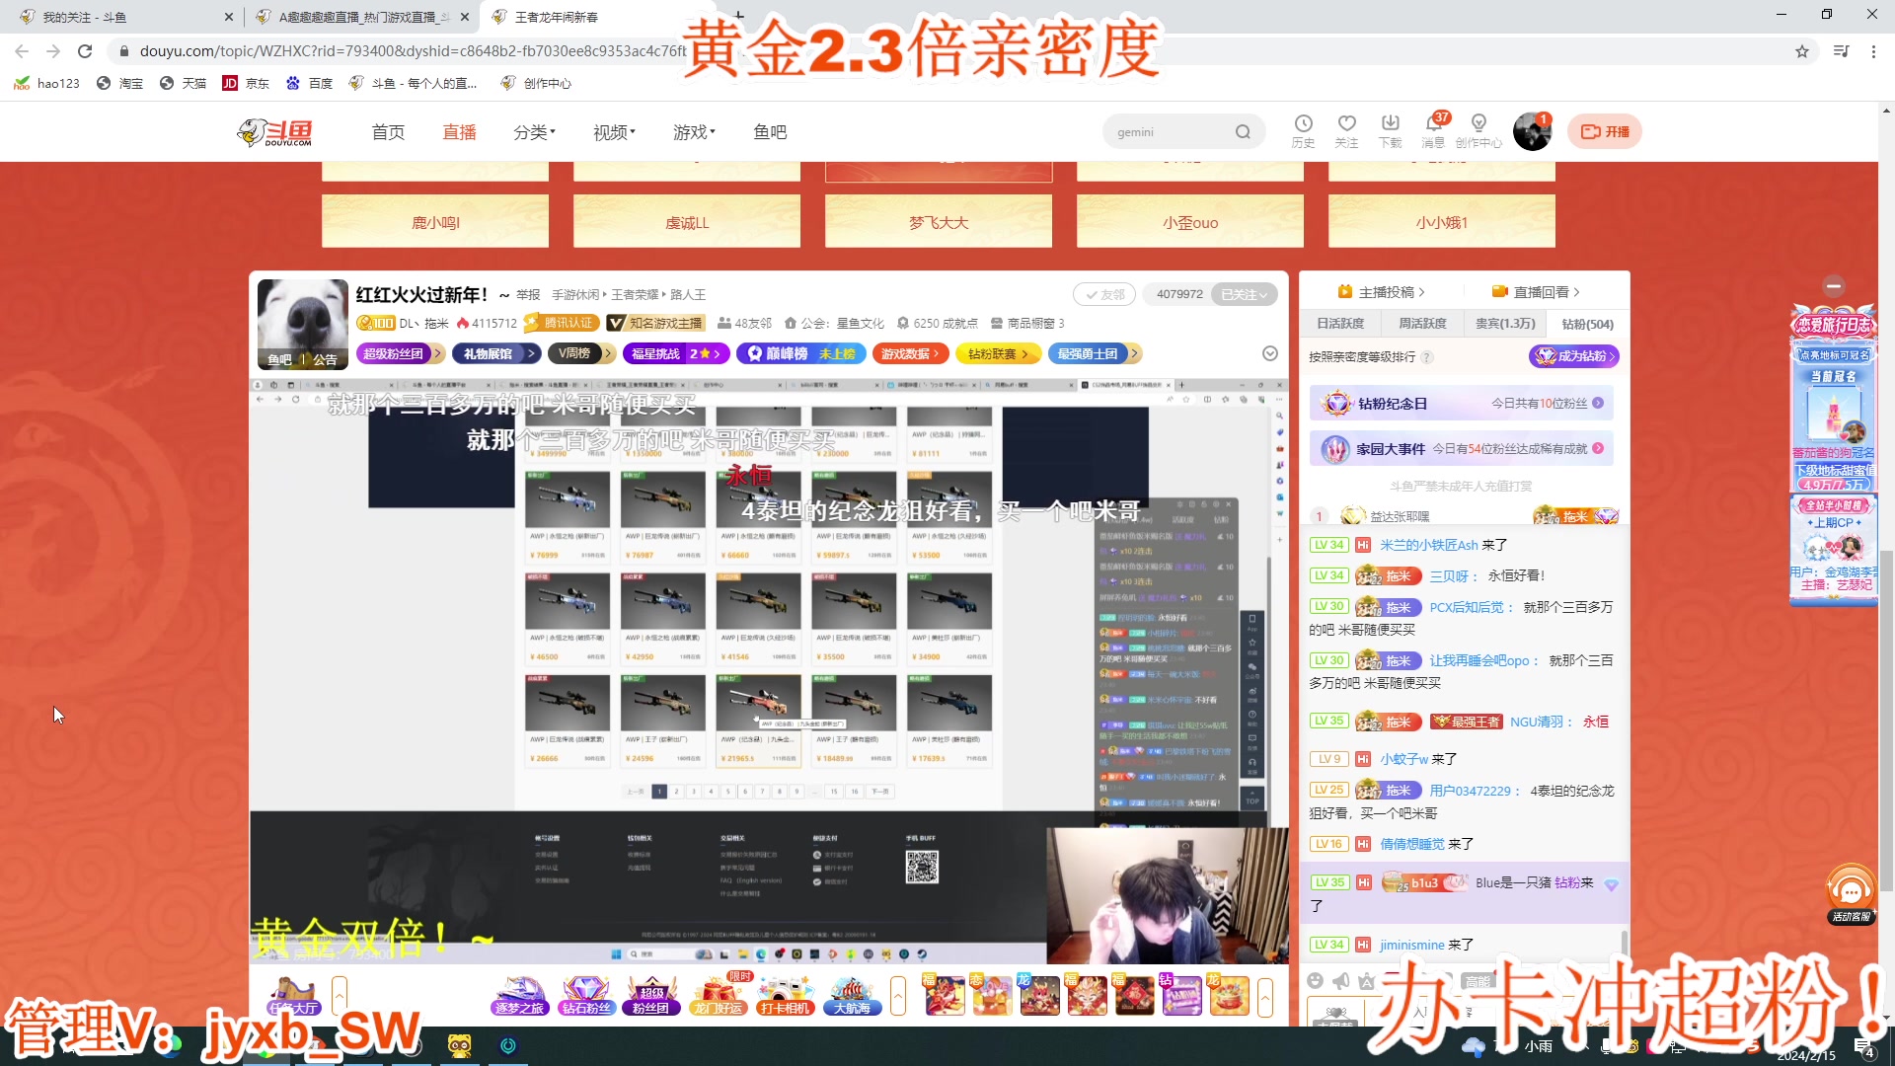Image resolution: width=1895 pixels, height=1066 pixels.
Task: Open the 家园大事件 banner
Action: 1461,449
